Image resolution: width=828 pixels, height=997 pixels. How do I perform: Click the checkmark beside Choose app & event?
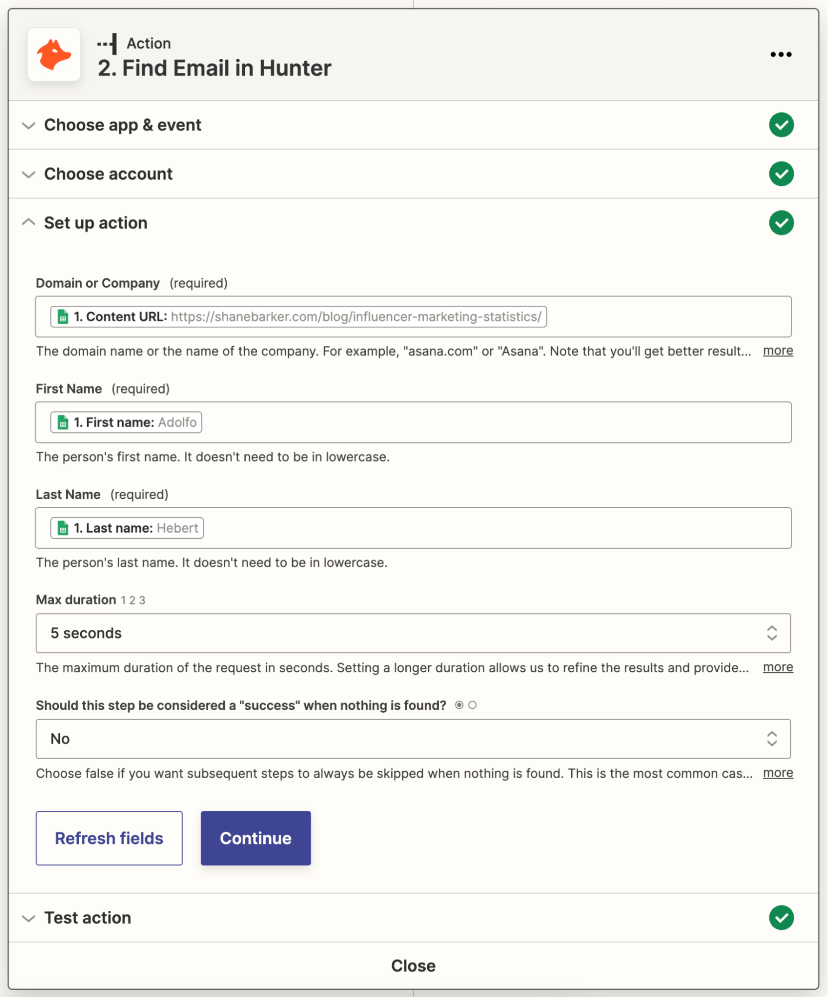pos(782,125)
